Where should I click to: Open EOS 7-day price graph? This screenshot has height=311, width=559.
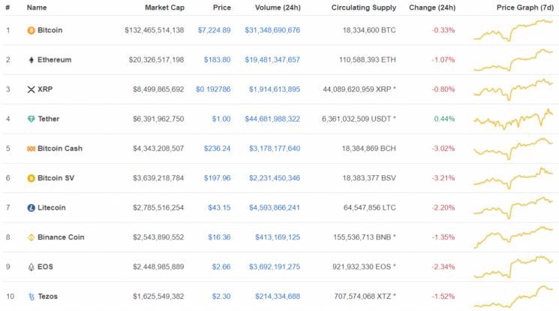[x=513, y=267]
